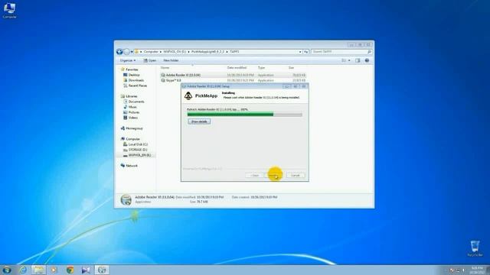
Task: Open Desktop in the navigation pane
Action: click(x=134, y=75)
